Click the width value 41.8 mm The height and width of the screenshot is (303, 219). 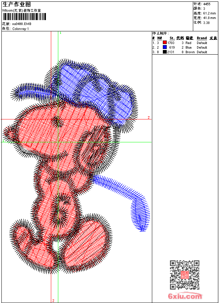click(209, 18)
